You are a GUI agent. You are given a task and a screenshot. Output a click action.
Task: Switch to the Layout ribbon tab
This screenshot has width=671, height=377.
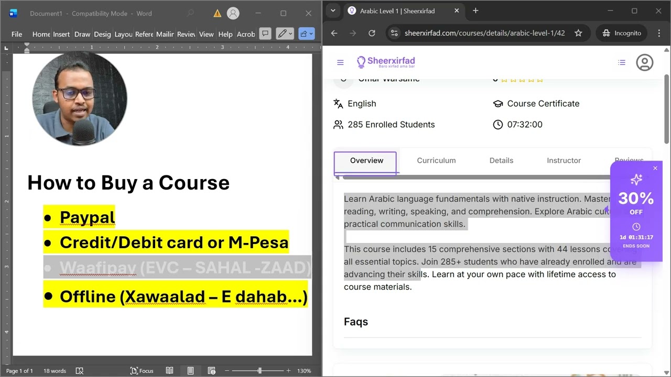[x=123, y=34]
